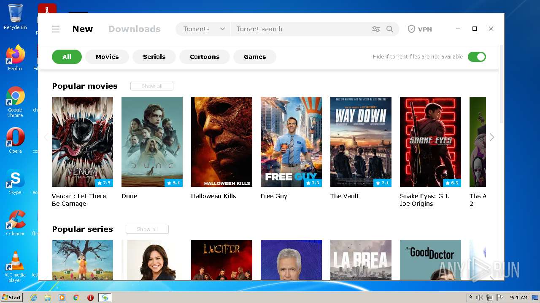Open Venom: Let There Be Carnage poster
The width and height of the screenshot is (540, 303).
pos(82,142)
